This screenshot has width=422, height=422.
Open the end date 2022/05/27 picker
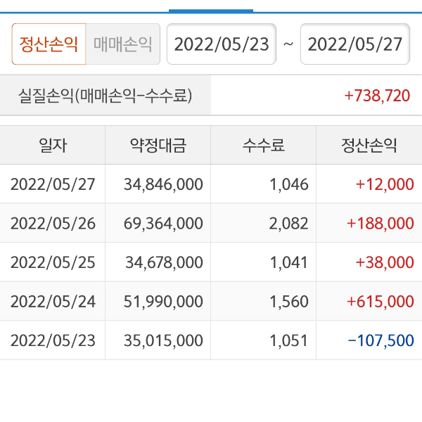(x=355, y=44)
